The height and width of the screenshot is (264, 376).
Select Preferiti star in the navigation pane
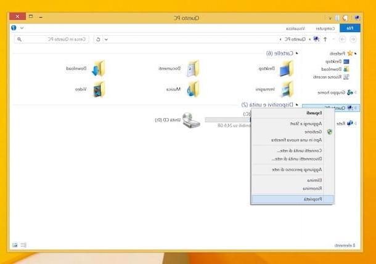coord(350,53)
